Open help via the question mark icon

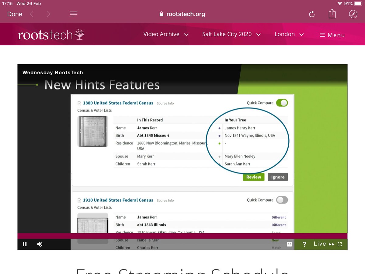point(304,244)
